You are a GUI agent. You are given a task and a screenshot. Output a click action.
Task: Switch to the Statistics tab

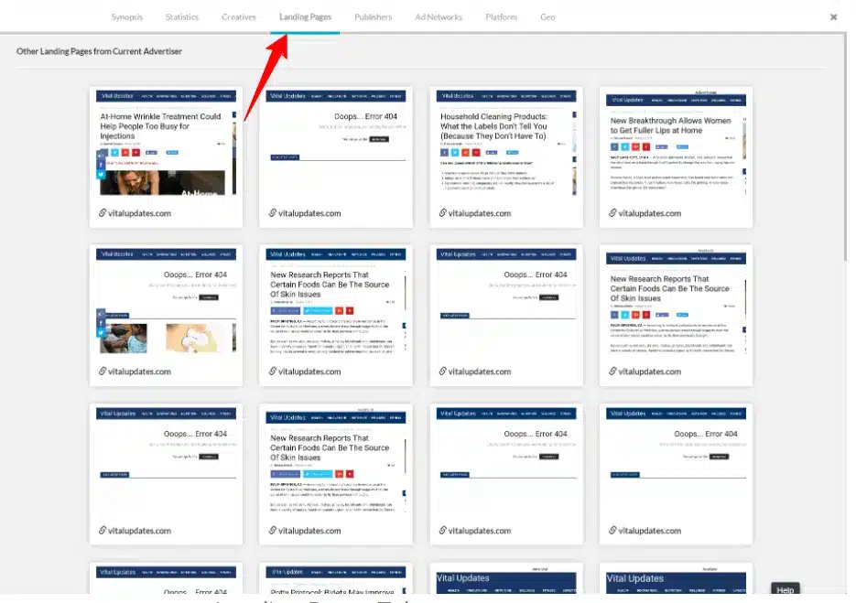(x=182, y=16)
